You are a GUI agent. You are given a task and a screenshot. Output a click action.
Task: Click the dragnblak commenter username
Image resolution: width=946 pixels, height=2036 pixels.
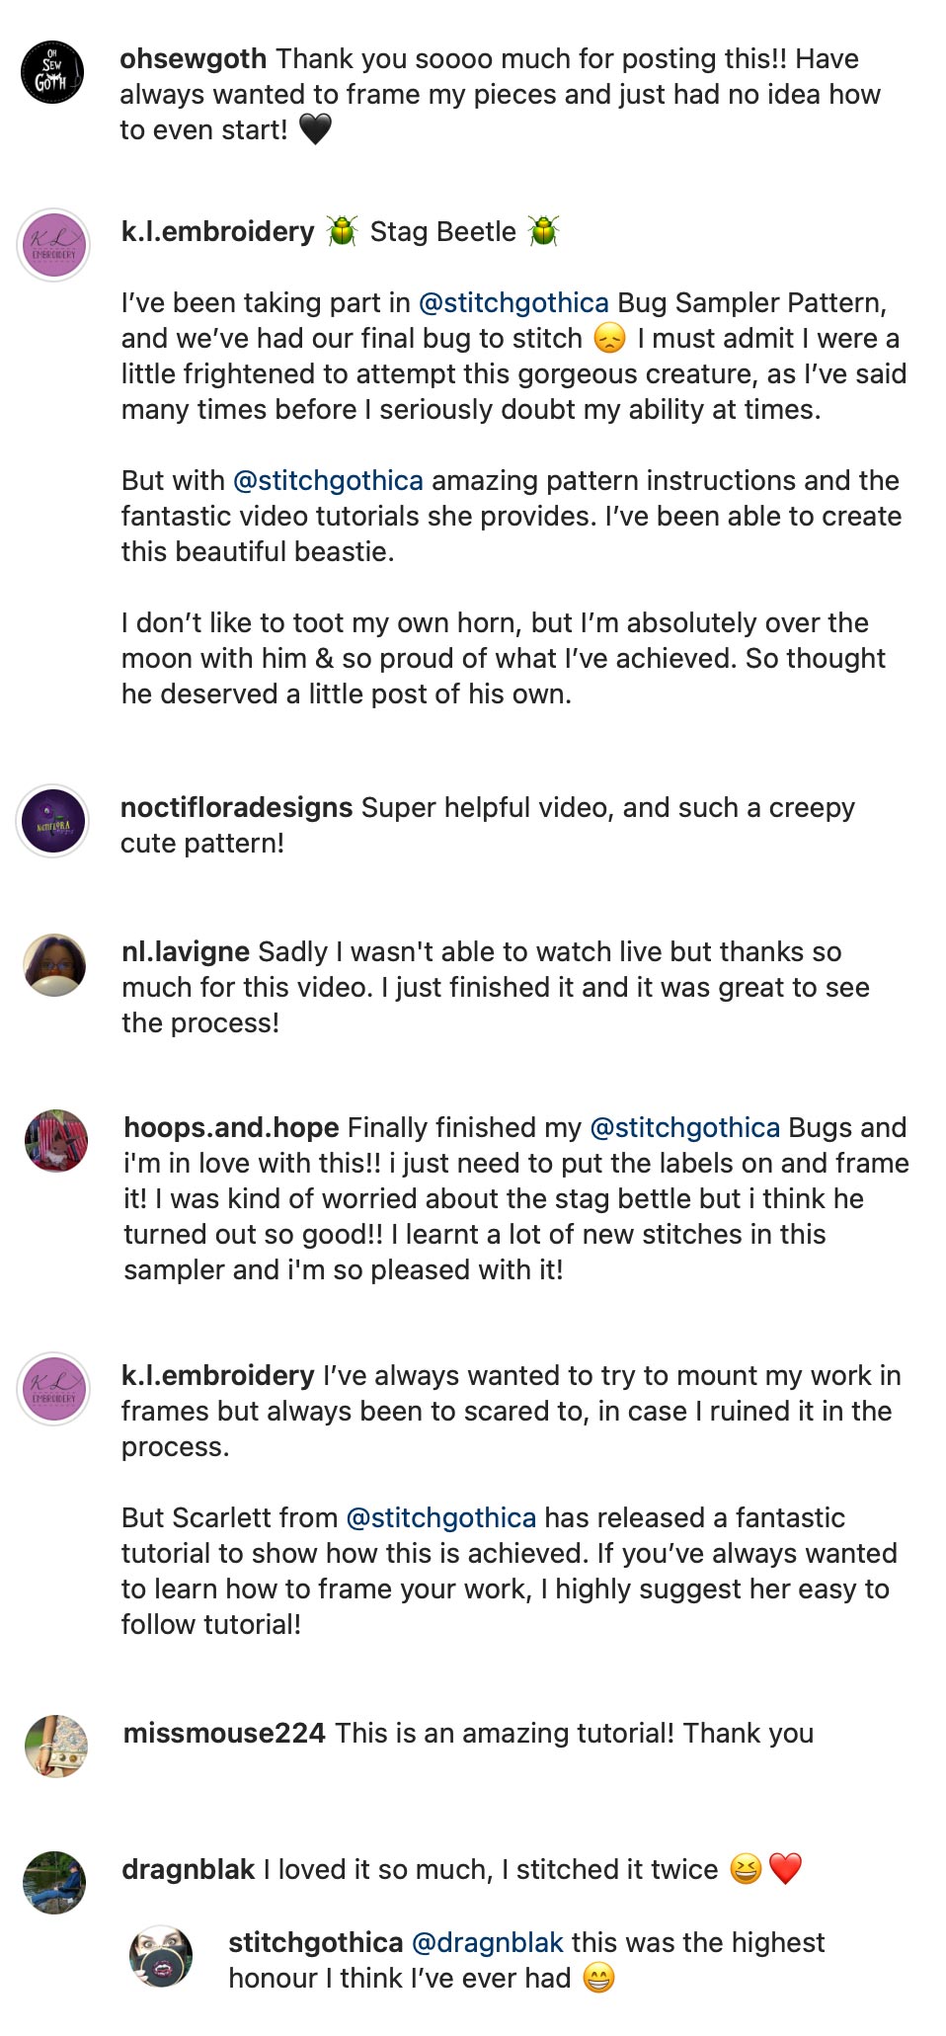(188, 1869)
